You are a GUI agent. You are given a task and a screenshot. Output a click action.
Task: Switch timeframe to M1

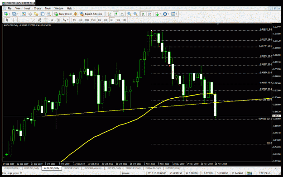click(x=75, y=20)
